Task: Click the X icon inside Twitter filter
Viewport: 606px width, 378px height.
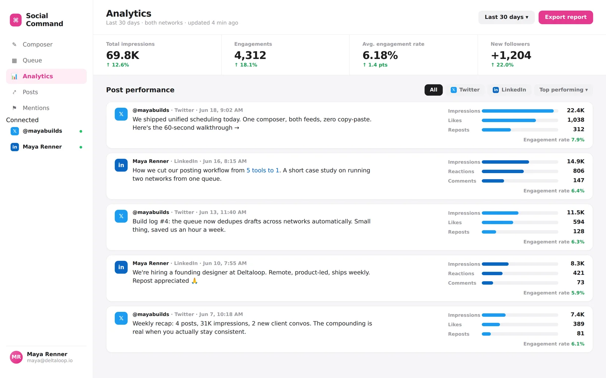Action: pyautogui.click(x=454, y=90)
